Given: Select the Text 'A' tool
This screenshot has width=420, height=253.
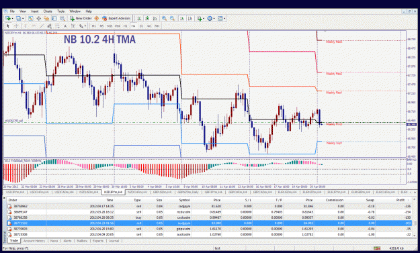Looking at the screenshot, I should [x=65, y=26].
